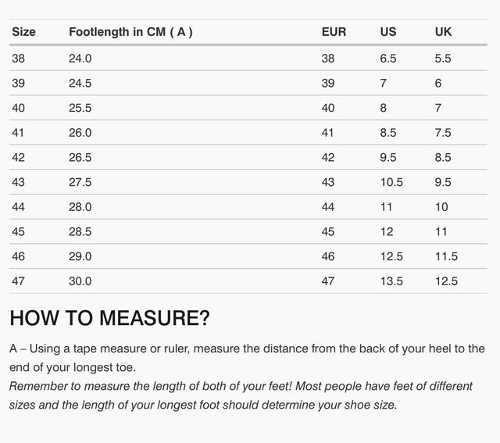The width and height of the screenshot is (500, 443).
Task: Select the US column header
Action: (388, 32)
